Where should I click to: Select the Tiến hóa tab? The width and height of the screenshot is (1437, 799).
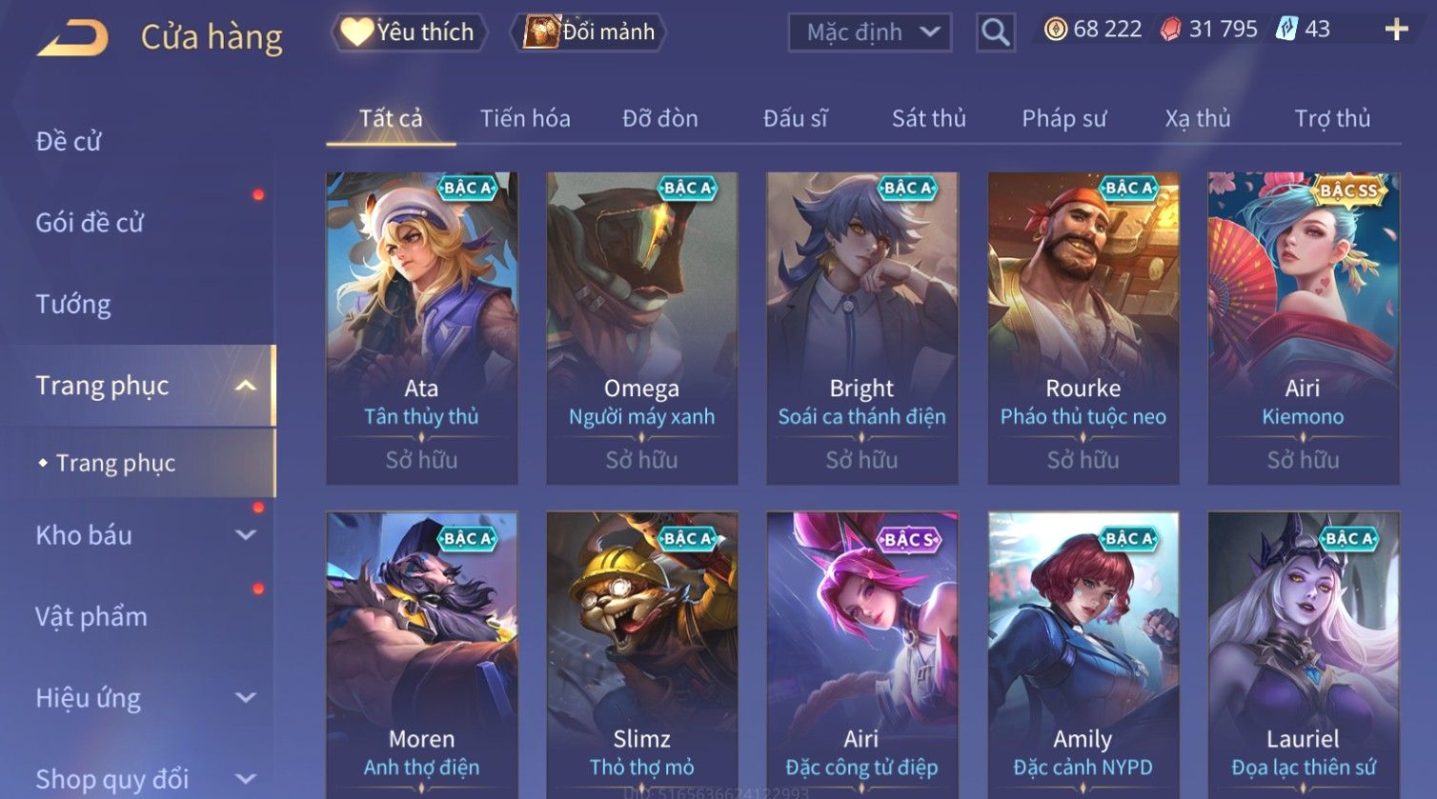[525, 118]
